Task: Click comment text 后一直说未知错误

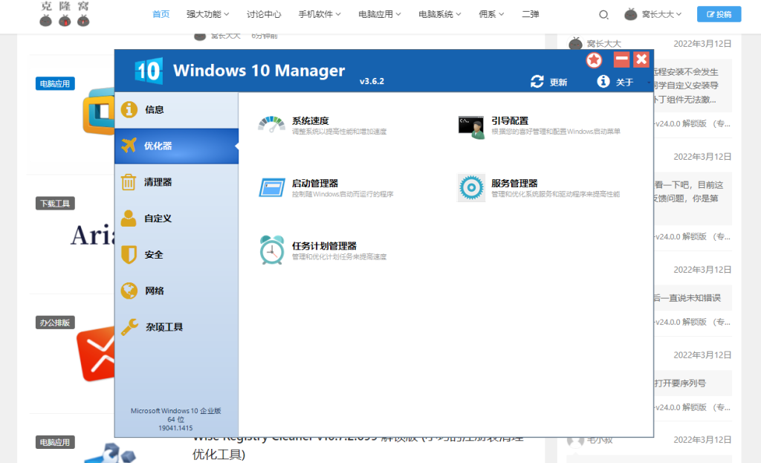Action: 687,297
